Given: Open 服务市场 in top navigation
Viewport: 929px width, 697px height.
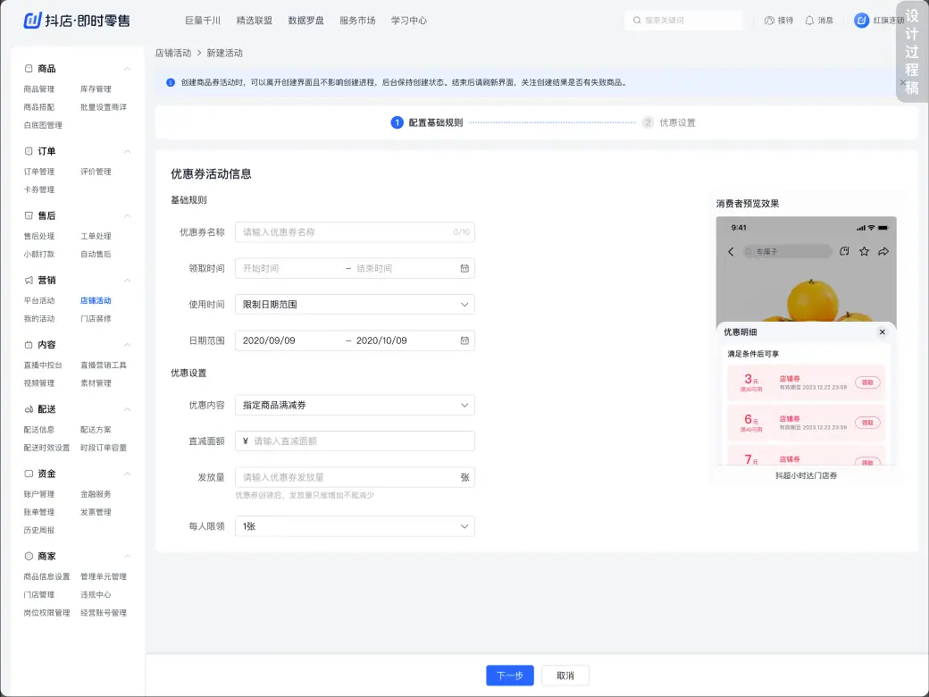Looking at the screenshot, I should (357, 21).
